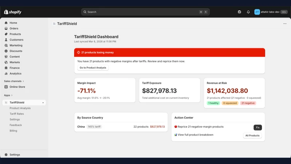Go to Customers page

point(16,40)
